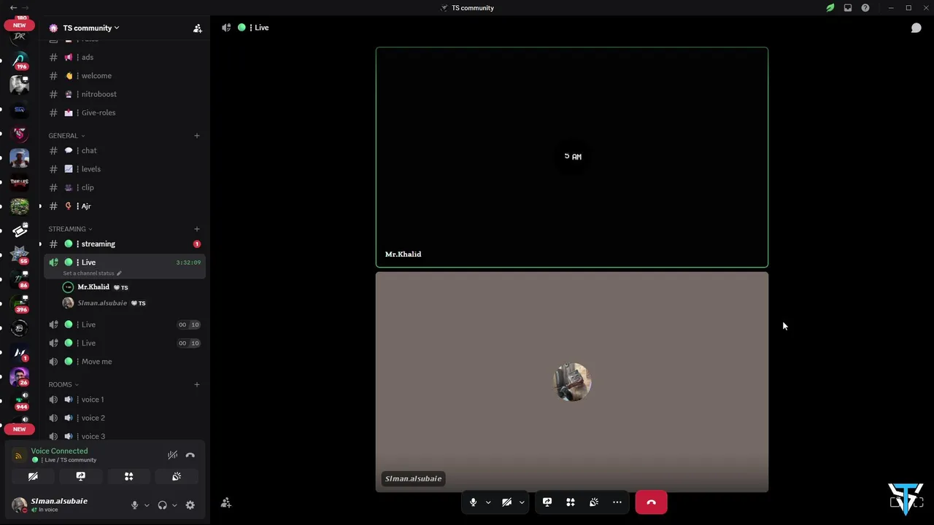The height and width of the screenshot is (525, 934).
Task: Disconnect via Voice Connected panel phone icon
Action: coord(190,455)
